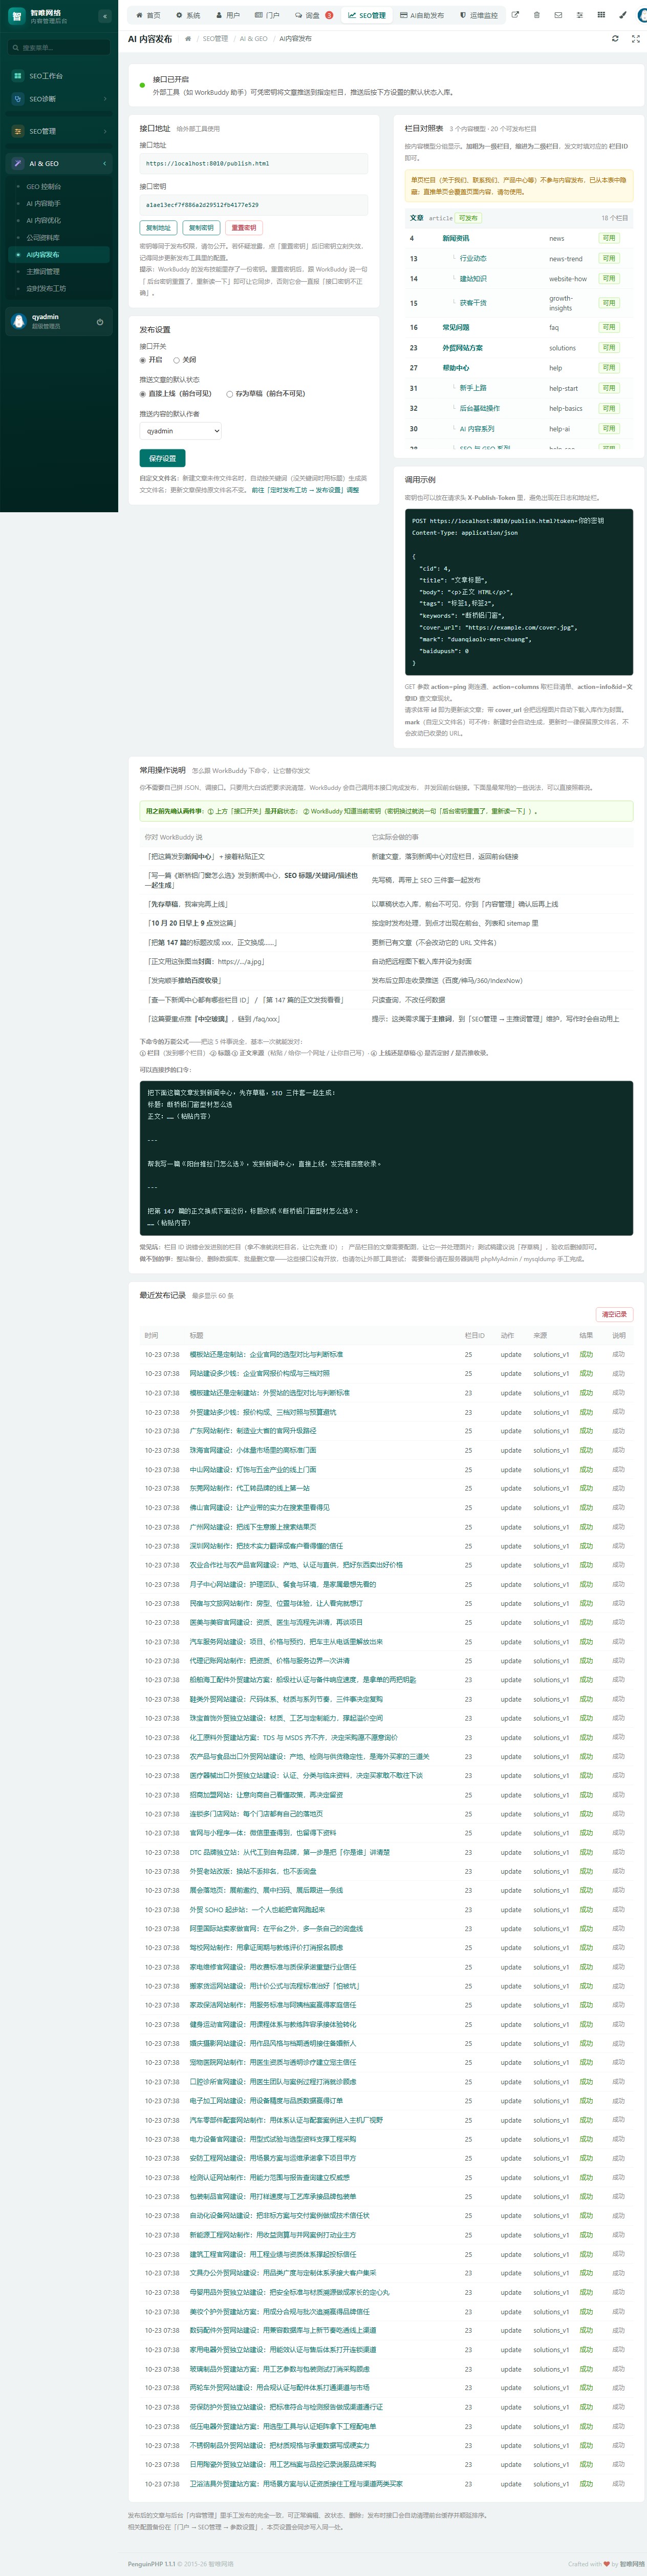Open the trash icon in the top toolbar

(536, 15)
